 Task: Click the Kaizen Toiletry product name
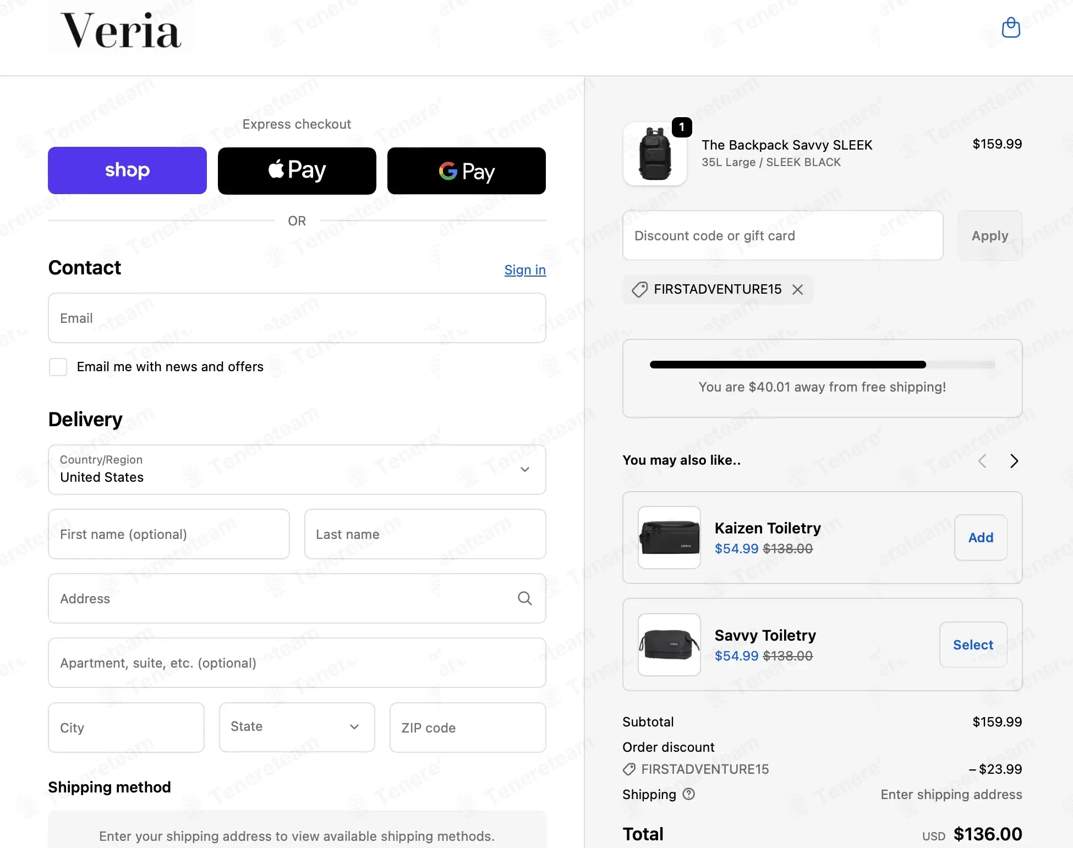click(768, 528)
